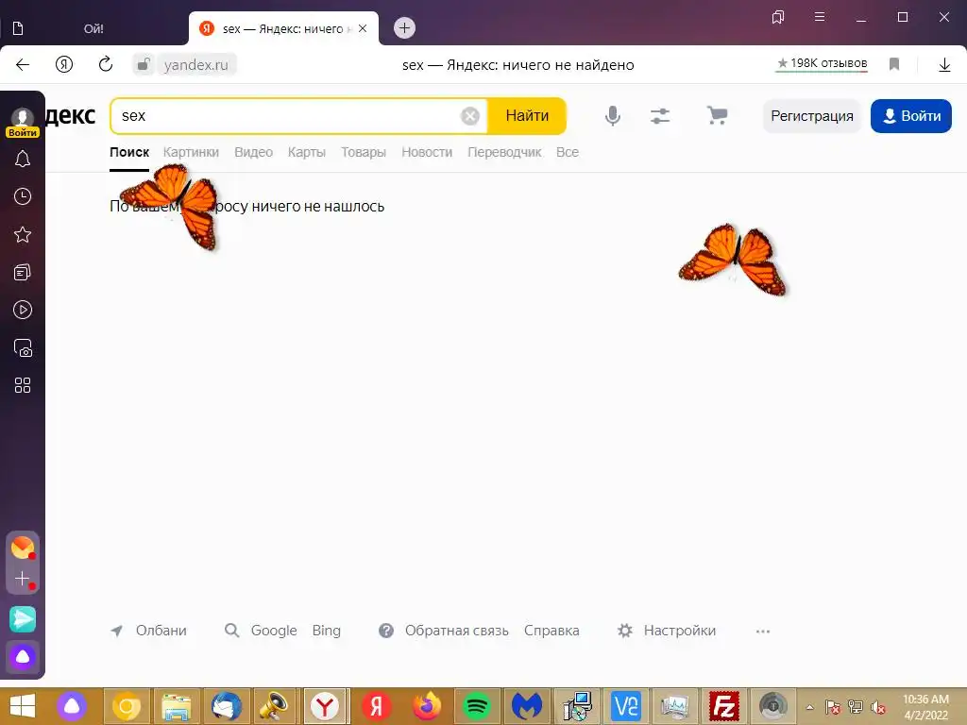Switch to Картинки tab

click(191, 152)
